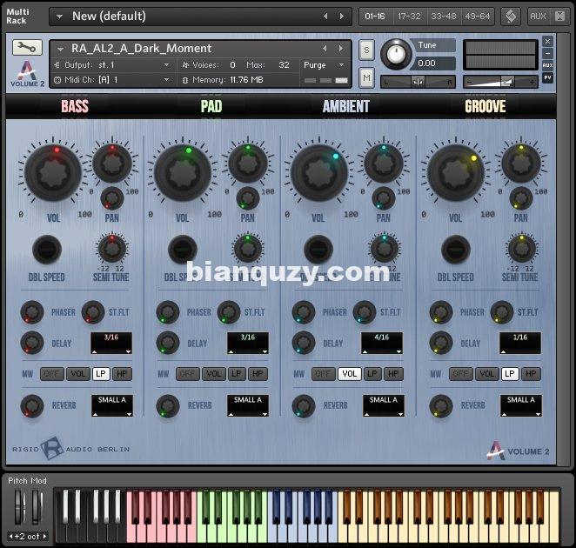This screenshot has width=576, height=548.
Task: Remove instrument with the X button
Action: point(547,41)
